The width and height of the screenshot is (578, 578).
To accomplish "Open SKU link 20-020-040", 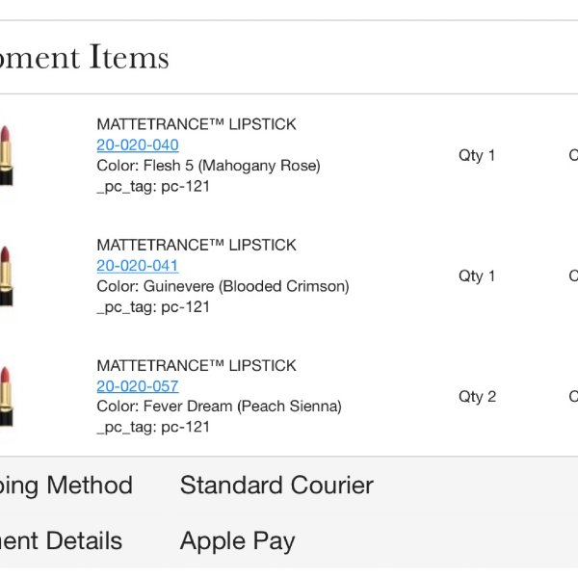I will coord(138,145).
